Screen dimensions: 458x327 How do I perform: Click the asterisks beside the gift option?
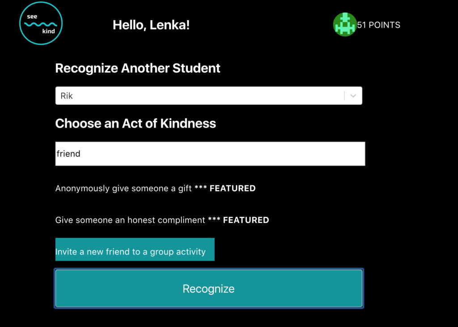coord(201,188)
